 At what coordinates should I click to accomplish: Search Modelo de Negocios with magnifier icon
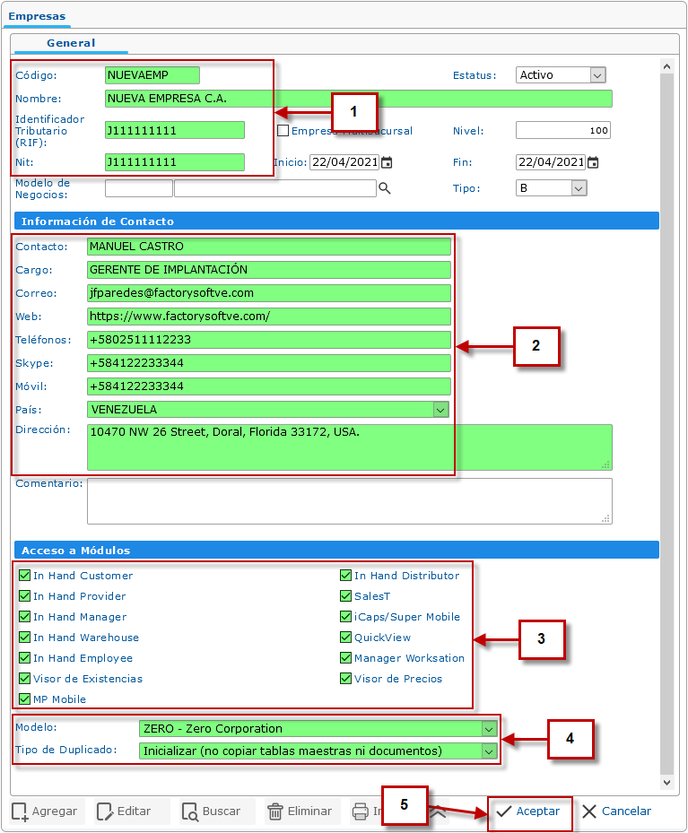click(x=385, y=188)
